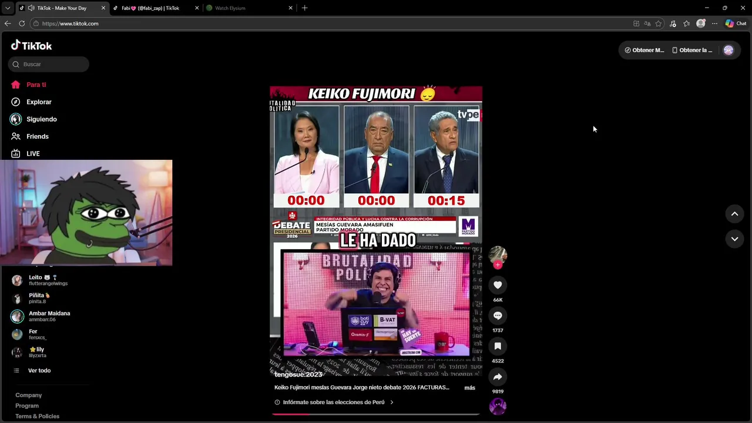Follow creator with the red plus badge
The image size is (752, 423).
click(x=498, y=265)
